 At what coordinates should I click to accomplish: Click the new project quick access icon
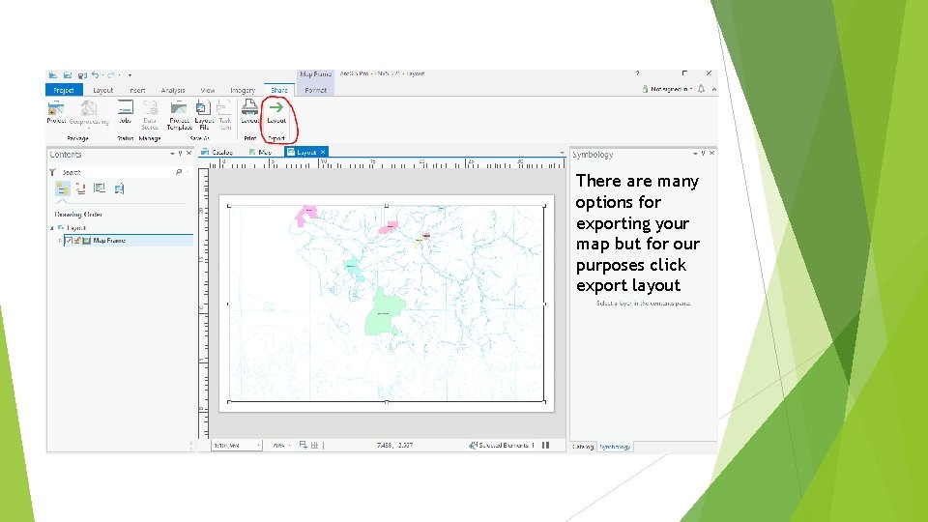pos(53,75)
